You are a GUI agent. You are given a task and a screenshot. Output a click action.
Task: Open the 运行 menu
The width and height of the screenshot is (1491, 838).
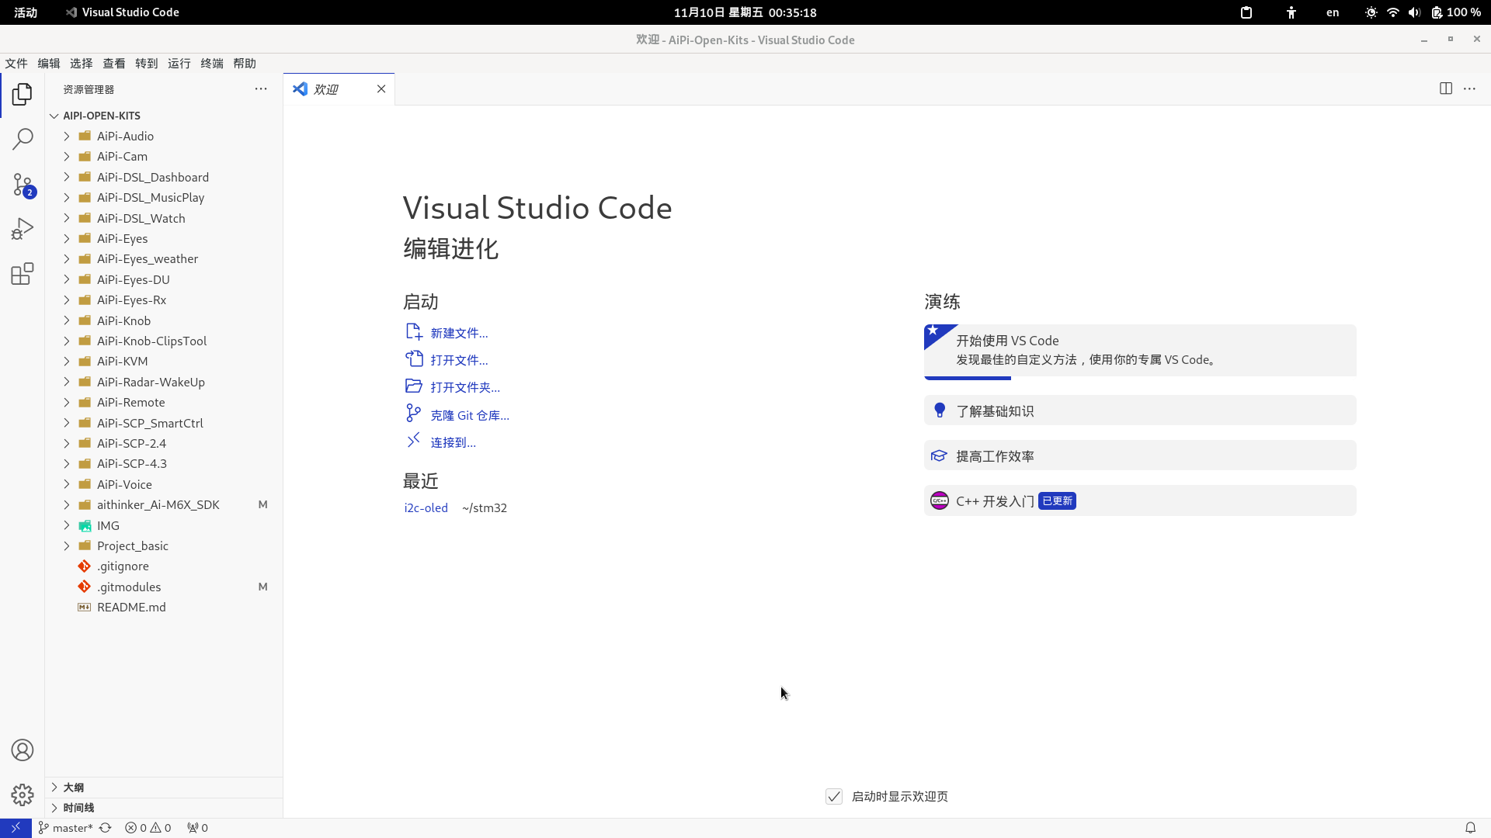click(x=179, y=64)
